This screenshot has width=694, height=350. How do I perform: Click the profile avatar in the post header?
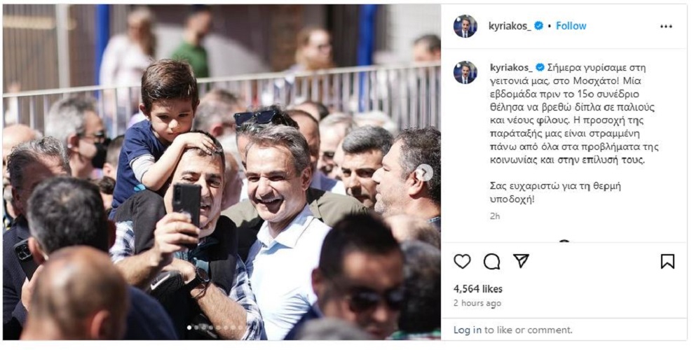pyautogui.click(x=465, y=26)
